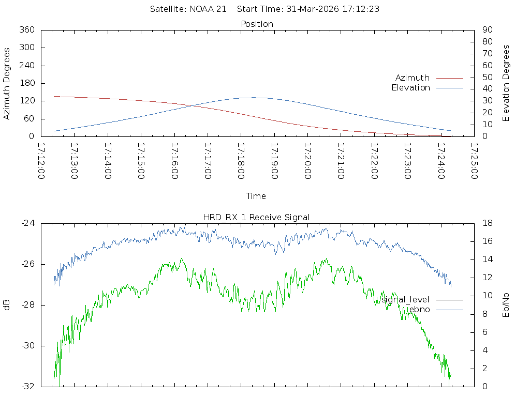
Task: Click the green ebno legend line sample
Action: click(449, 309)
